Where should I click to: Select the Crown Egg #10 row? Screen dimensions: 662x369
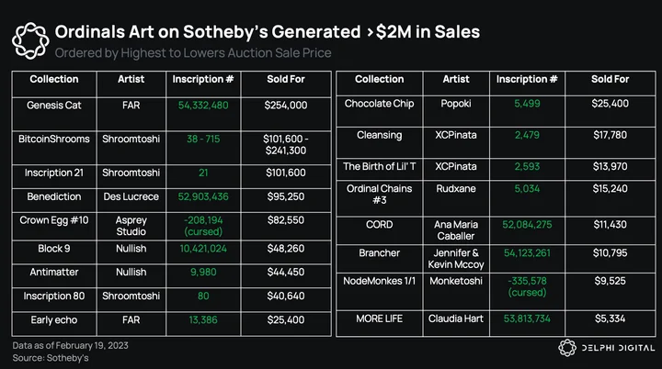point(171,226)
